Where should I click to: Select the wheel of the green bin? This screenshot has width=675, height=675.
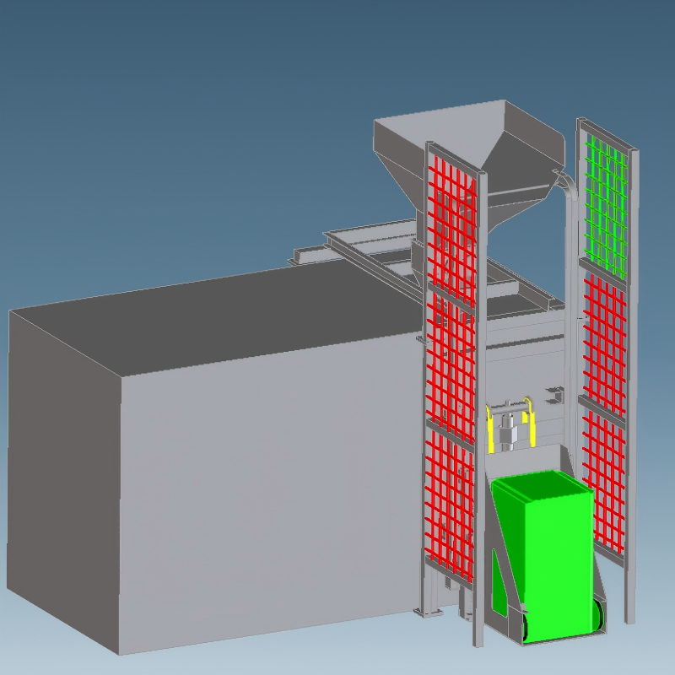[x=597, y=613]
